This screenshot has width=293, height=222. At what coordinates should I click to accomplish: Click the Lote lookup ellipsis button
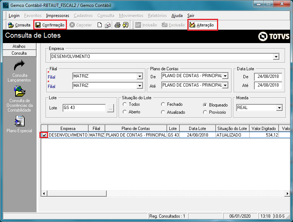tap(110, 108)
